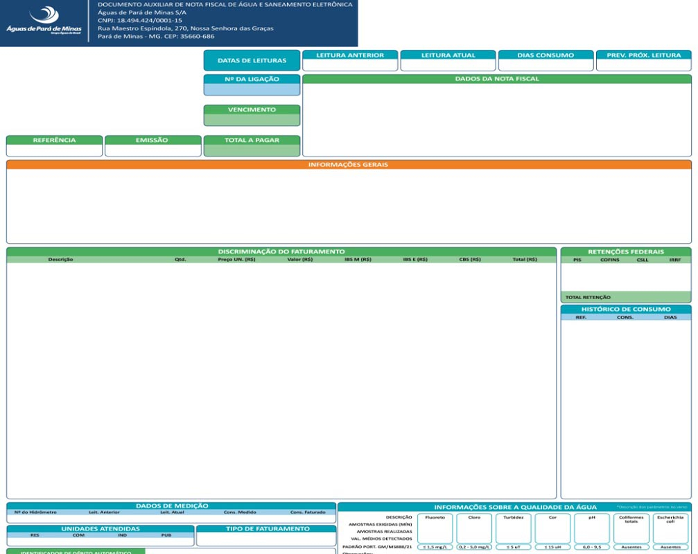Click the Prev. Próx. Leitura field

click(643, 64)
